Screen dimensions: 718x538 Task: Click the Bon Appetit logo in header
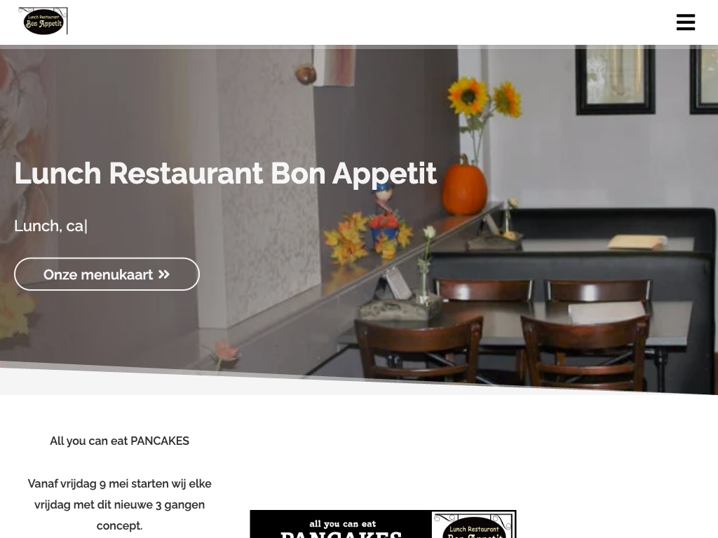point(43,21)
